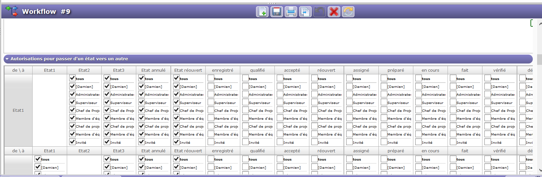The width and height of the screenshot is (542, 177).
Task: Print the workflow using the printer icon
Action: pyautogui.click(x=291, y=12)
